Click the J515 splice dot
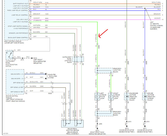The height and width of the screenshot is (136, 167). click(x=145, y=122)
